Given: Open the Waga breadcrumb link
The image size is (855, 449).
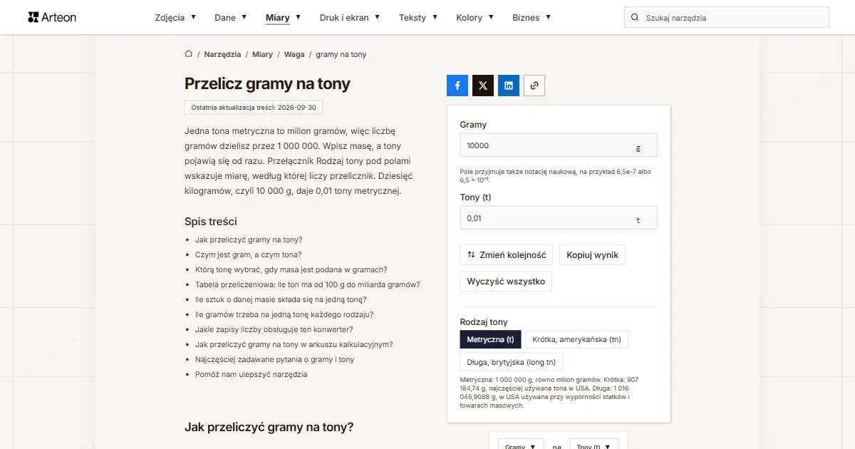Looking at the screenshot, I should pos(294,54).
